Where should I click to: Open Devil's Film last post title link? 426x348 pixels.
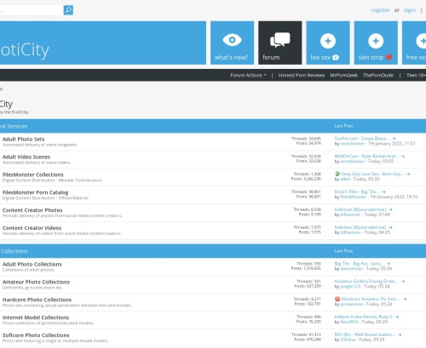[x=357, y=191]
